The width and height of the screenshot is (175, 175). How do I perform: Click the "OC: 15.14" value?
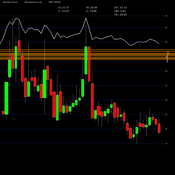pos(120,8)
